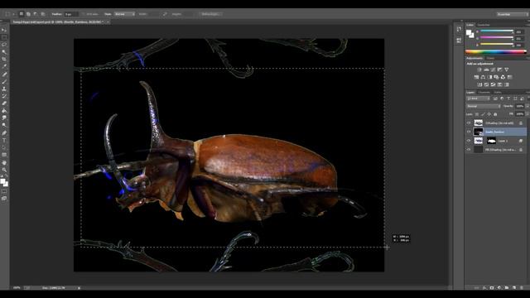
Task: Select the Rectangular Marquee tool
Action: pyautogui.click(x=4, y=37)
